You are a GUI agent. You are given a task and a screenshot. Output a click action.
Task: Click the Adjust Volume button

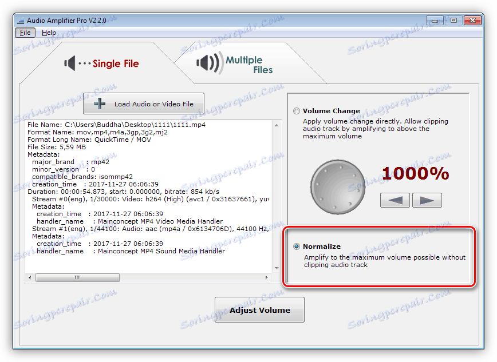pos(259,310)
